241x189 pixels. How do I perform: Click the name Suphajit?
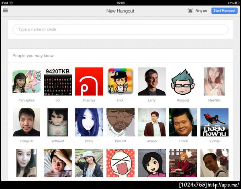214,141
